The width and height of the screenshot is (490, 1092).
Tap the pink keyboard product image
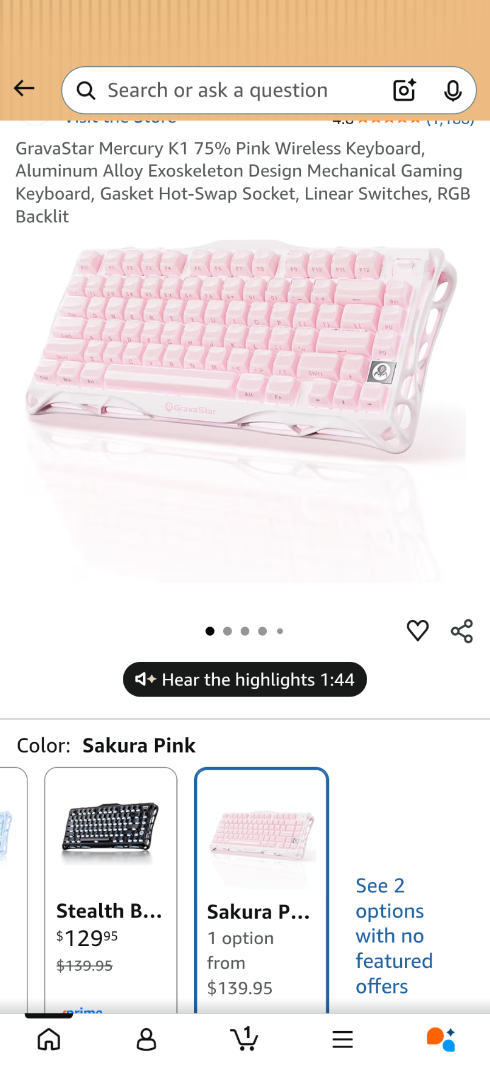click(245, 411)
